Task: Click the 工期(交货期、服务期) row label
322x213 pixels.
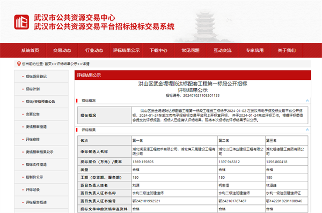Action: 101,177
